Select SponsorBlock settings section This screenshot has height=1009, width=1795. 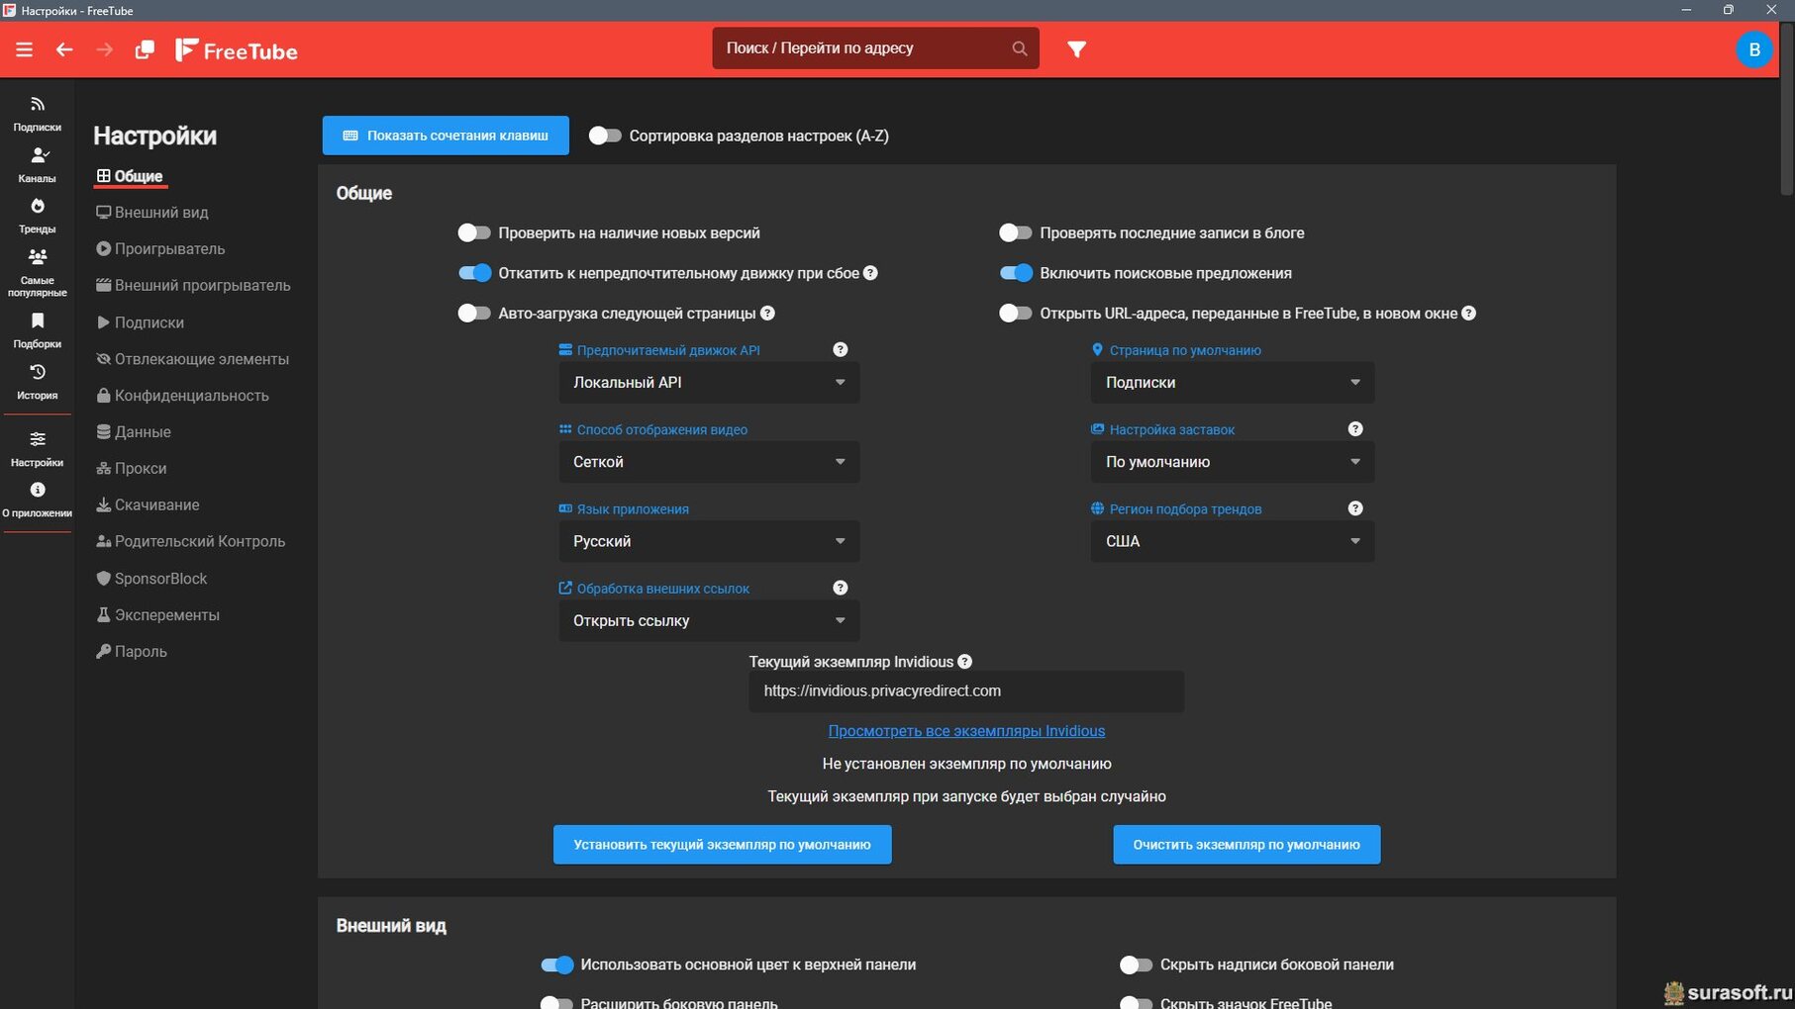point(151,579)
